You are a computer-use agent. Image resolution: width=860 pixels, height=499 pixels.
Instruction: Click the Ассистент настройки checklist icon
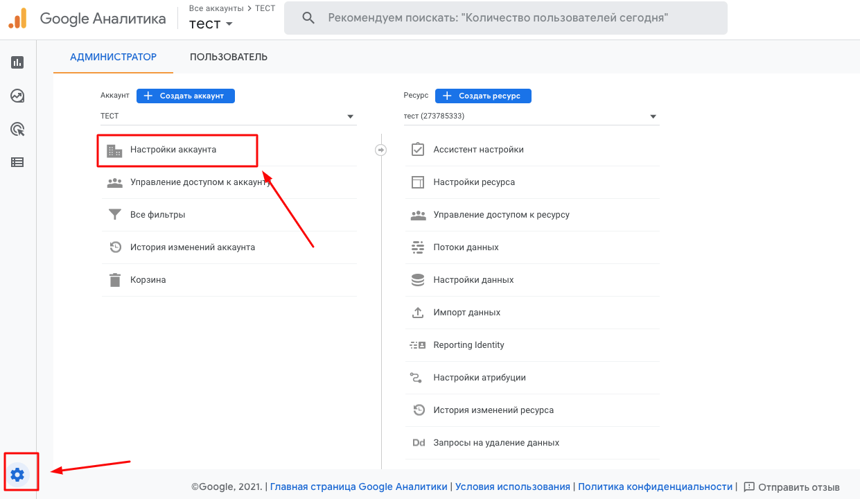(x=418, y=149)
